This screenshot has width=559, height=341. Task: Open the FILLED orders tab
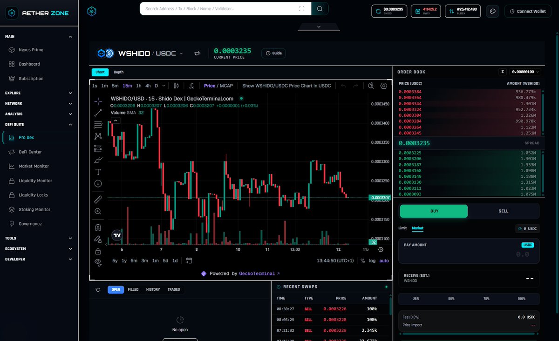tap(133, 289)
